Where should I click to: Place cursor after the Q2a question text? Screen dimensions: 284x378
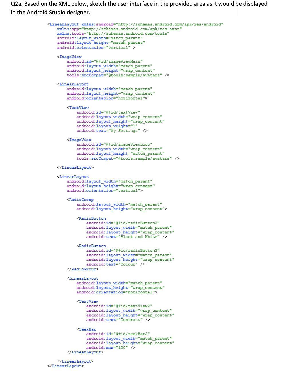click(x=239, y=12)
